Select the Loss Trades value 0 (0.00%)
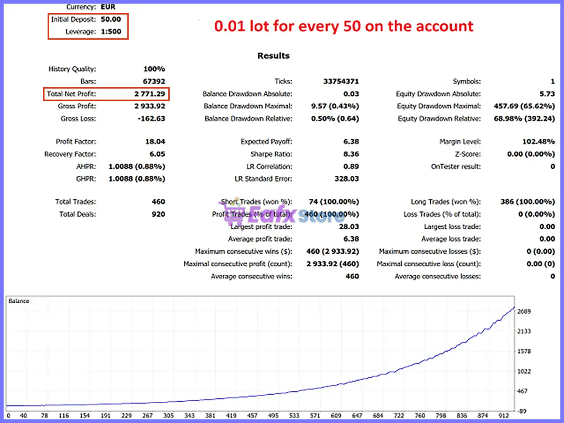 (x=537, y=214)
